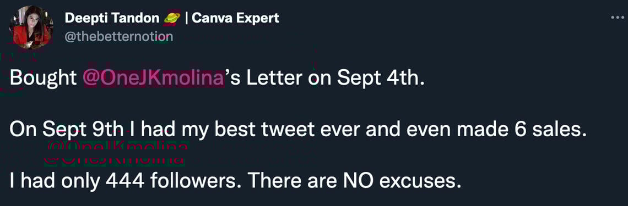Viewport: 628px width, 206px height.
Task: Open the Deepti Tandon display name
Action: click(112, 18)
